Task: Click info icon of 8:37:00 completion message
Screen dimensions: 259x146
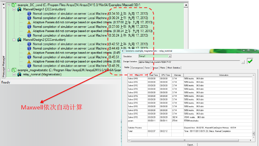Action: pos(29,27)
